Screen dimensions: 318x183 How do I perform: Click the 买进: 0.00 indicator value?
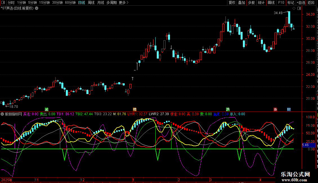click(x=31, y=114)
